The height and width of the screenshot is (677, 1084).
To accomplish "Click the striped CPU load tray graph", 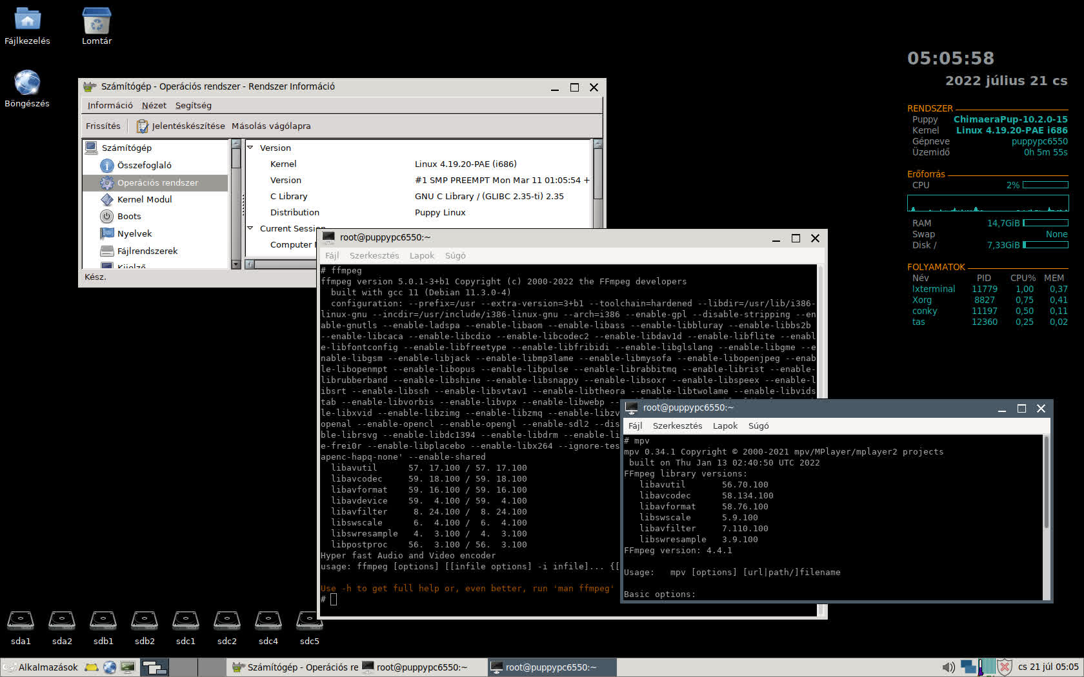I will (989, 667).
